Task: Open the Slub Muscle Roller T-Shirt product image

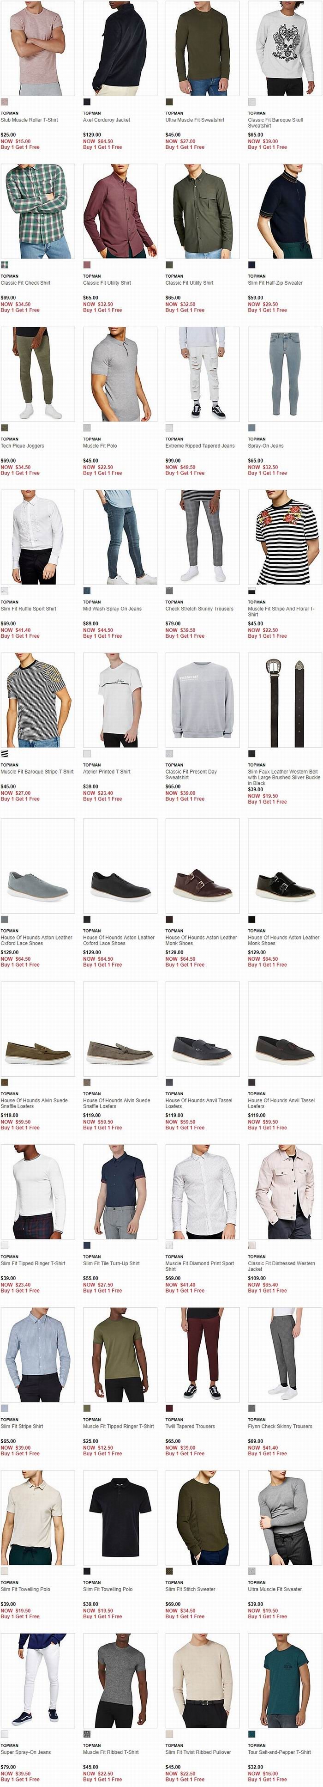Action: (37, 48)
